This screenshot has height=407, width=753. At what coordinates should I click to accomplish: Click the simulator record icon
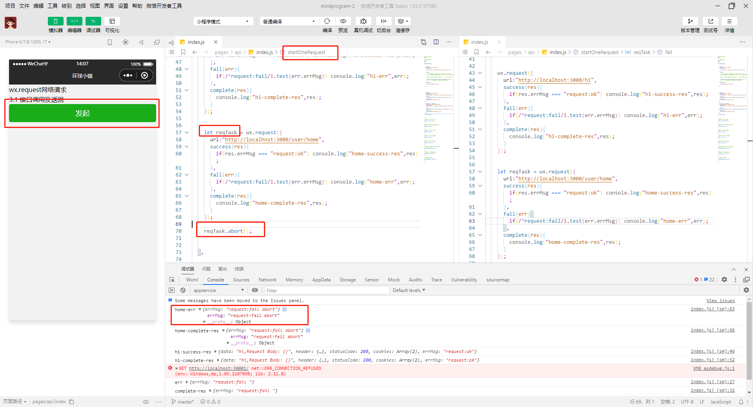125,42
